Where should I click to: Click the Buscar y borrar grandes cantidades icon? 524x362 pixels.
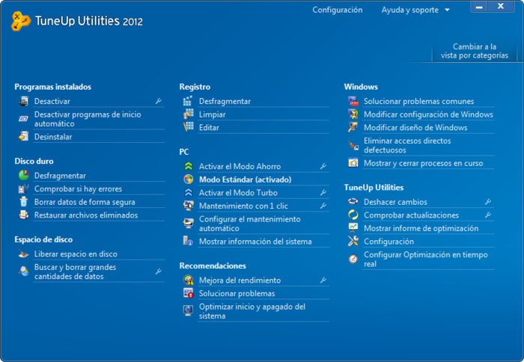tap(23, 271)
